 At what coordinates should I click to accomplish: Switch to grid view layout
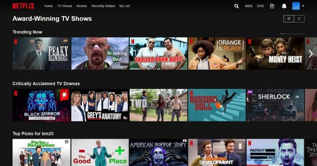pyautogui.click(x=299, y=19)
